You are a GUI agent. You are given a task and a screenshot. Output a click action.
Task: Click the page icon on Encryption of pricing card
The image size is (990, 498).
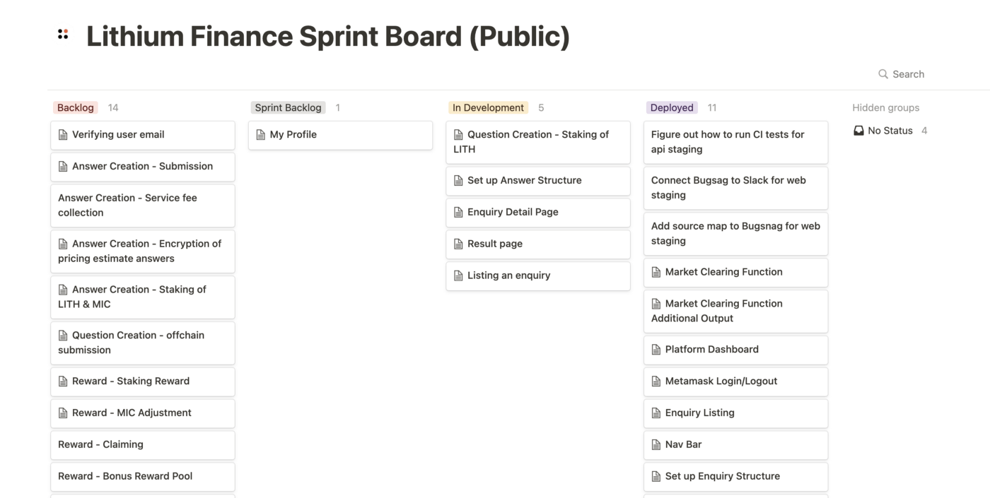coord(63,244)
